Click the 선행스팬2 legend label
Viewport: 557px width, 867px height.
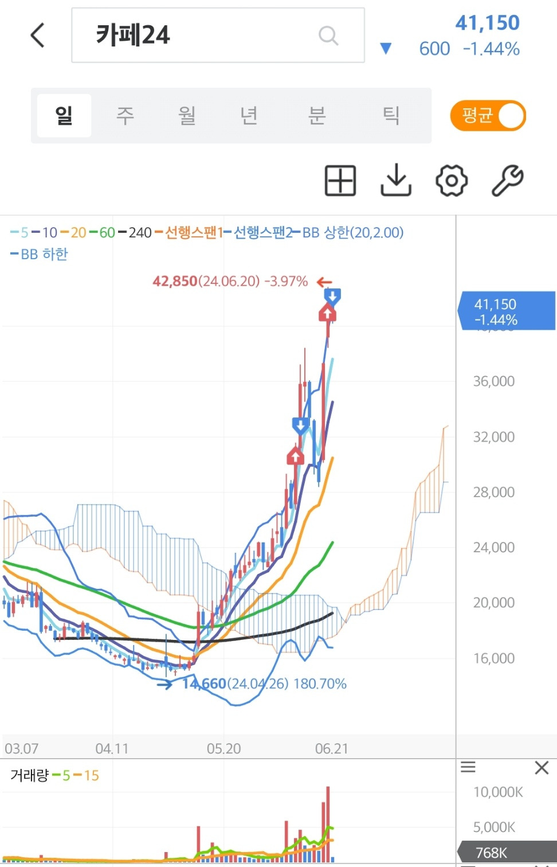[x=258, y=232]
